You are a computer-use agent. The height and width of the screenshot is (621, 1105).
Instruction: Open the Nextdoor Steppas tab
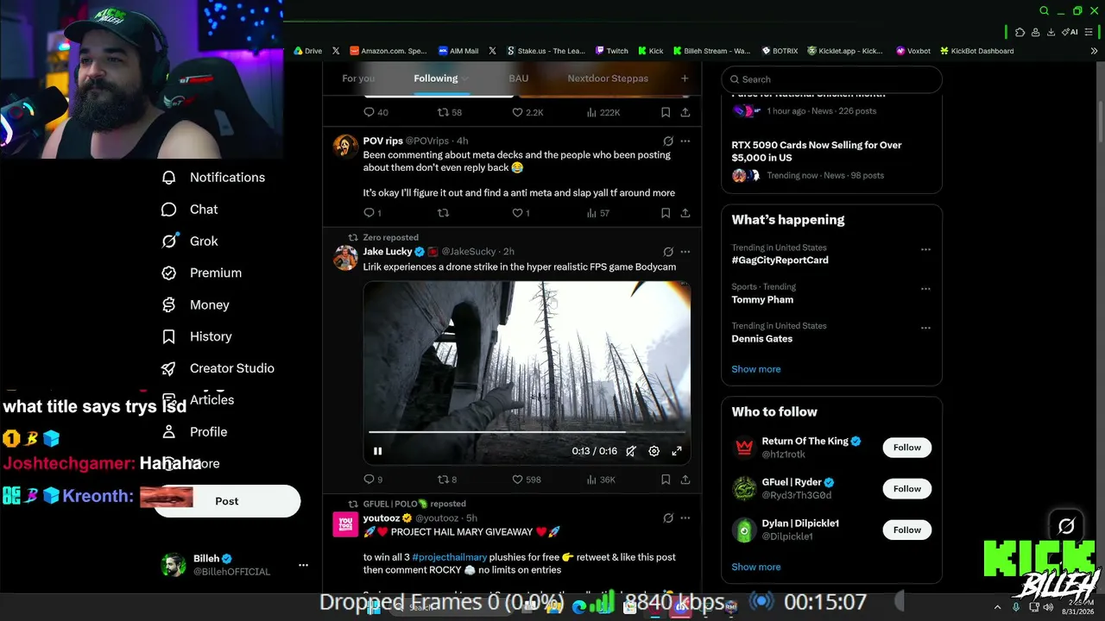click(608, 78)
